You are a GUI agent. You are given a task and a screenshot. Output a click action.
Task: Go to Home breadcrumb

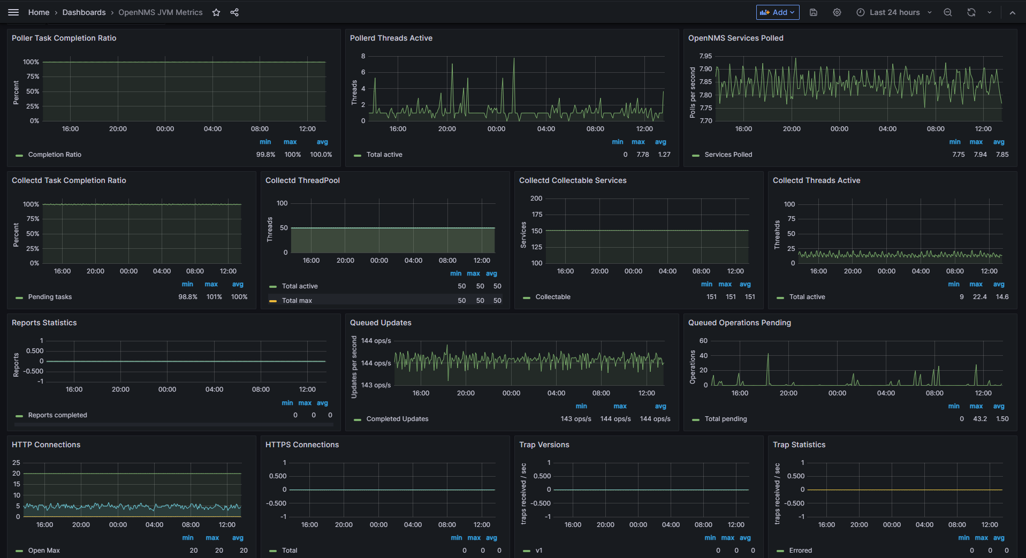coord(39,12)
